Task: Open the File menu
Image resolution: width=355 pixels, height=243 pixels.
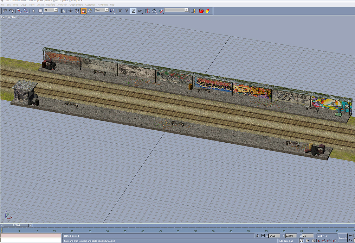Action: pyautogui.click(x=3, y=5)
